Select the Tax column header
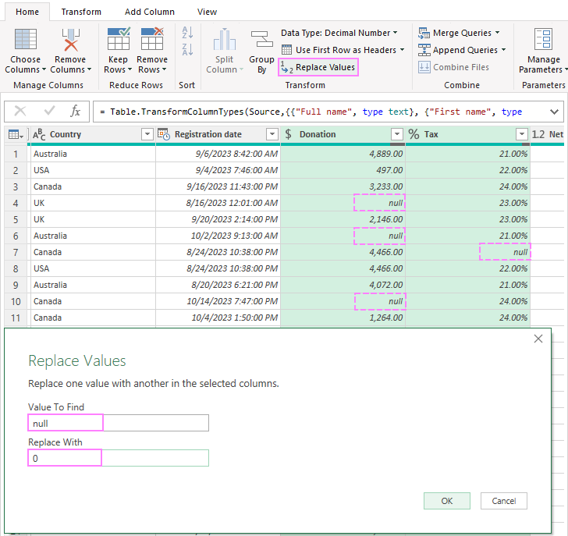This screenshot has width=568, height=536. [x=467, y=134]
